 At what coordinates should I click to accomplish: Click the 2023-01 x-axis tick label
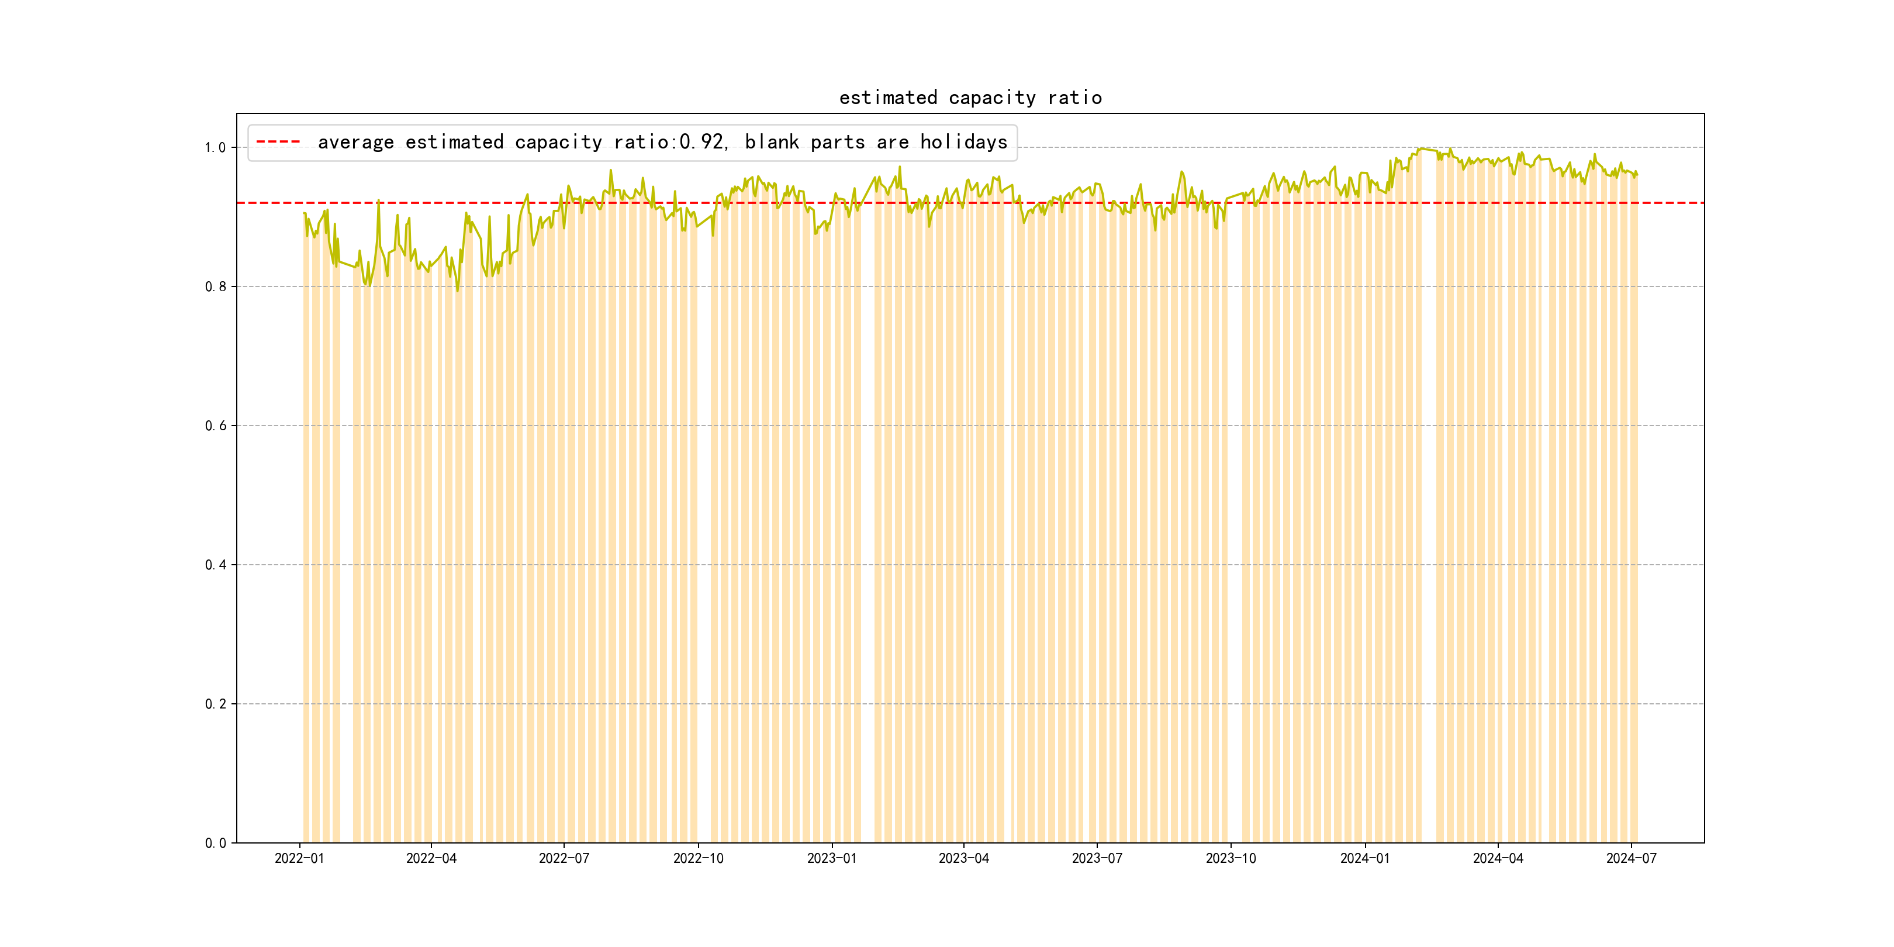coord(832,859)
